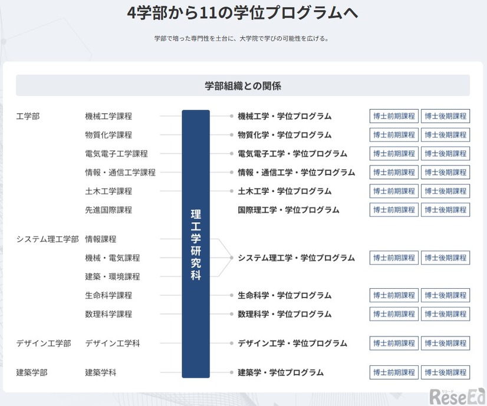Click the 先進国際課程 text

click(108, 210)
